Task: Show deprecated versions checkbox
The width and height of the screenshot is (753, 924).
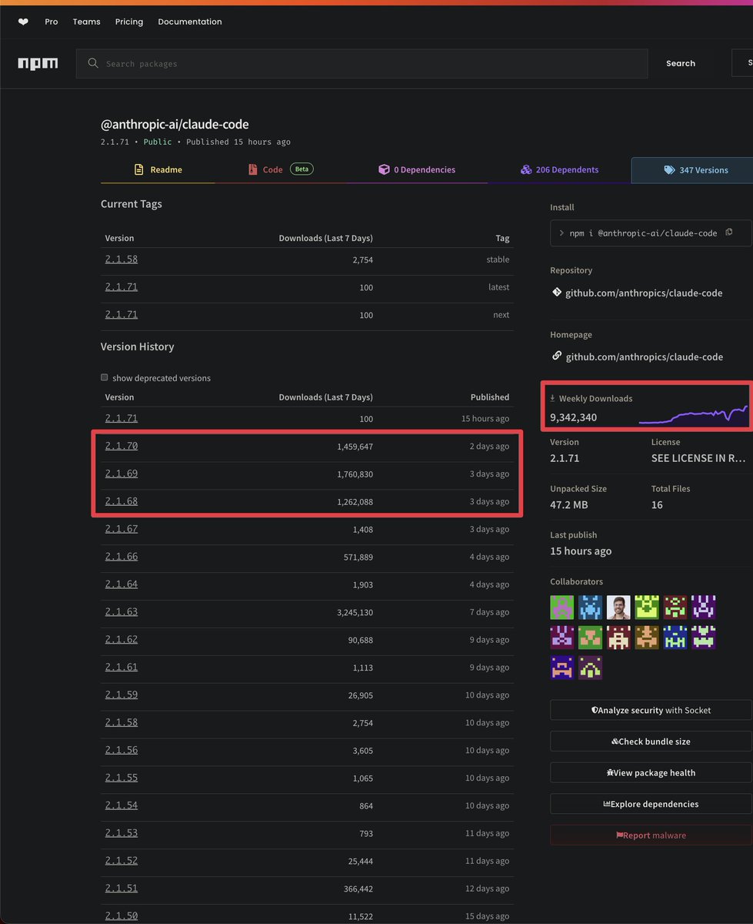Action: 105,377
